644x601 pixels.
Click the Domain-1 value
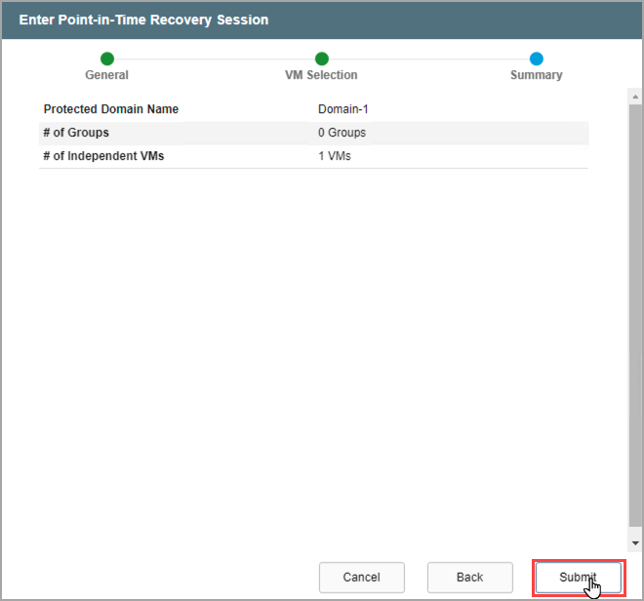[342, 109]
